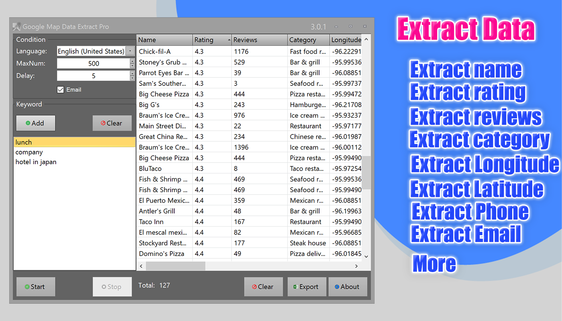
Task: Select the Domino's Pizza row
Action: pyautogui.click(x=249, y=254)
